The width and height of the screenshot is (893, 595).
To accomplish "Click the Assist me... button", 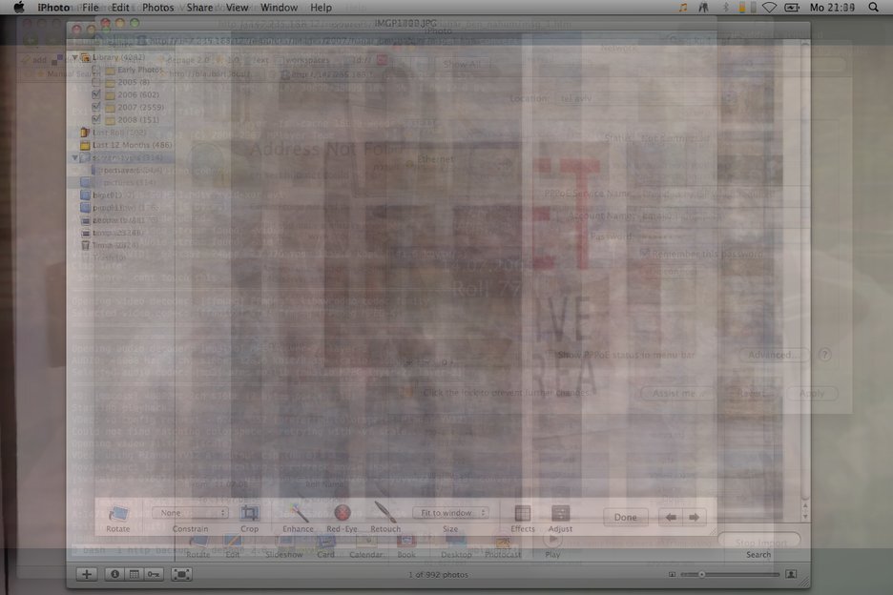I will tap(677, 394).
